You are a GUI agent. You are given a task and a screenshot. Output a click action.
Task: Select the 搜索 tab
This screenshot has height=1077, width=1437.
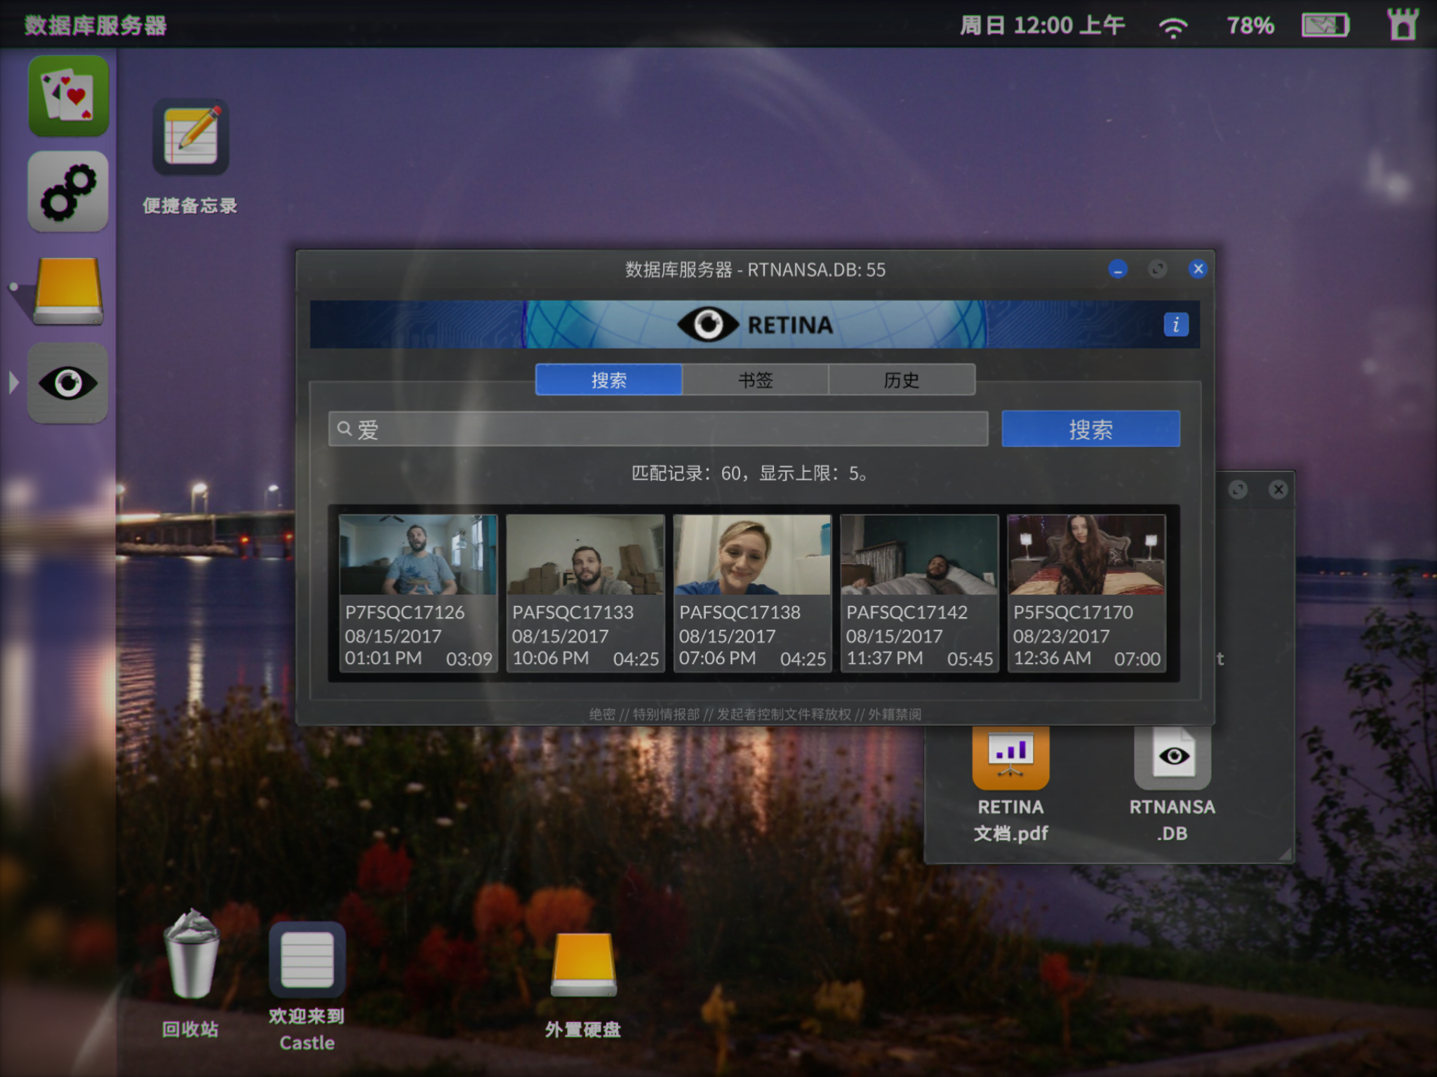(608, 379)
